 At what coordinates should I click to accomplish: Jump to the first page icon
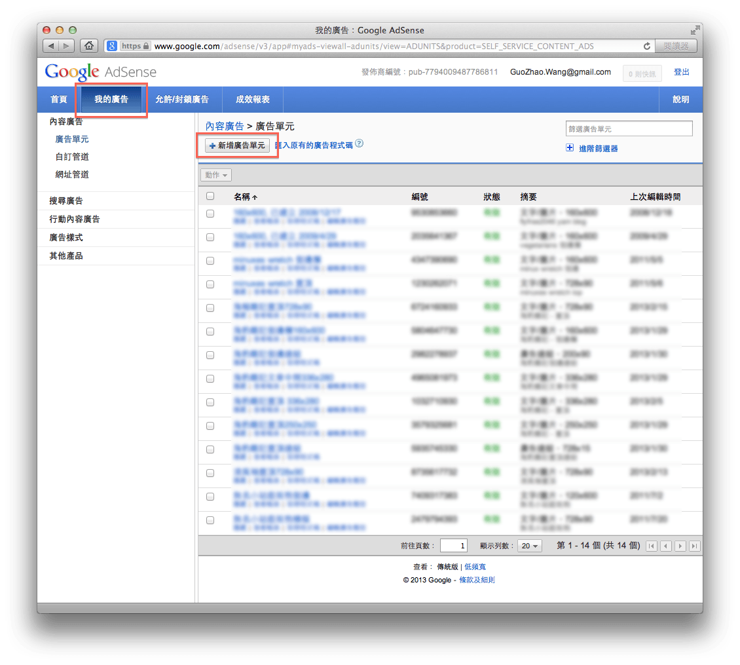click(x=652, y=545)
